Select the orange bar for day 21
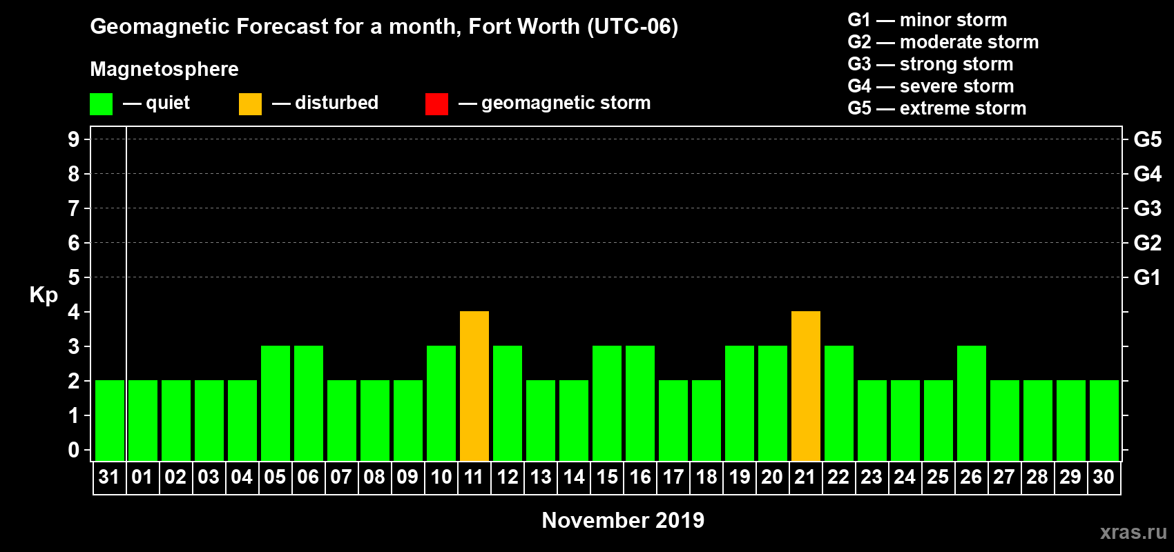 coord(806,386)
